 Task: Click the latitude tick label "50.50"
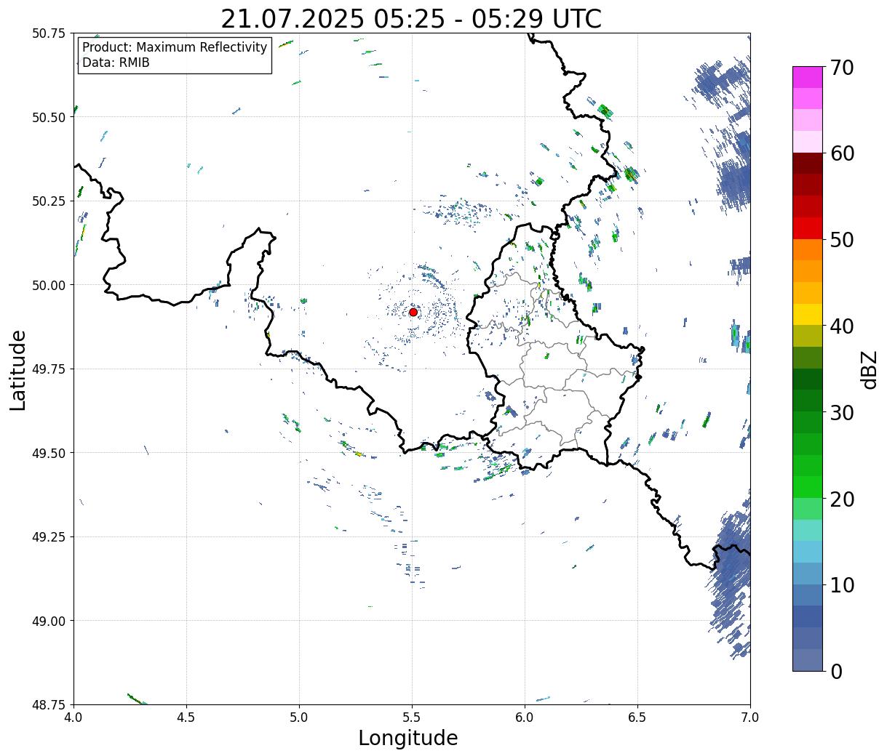pyautogui.click(x=49, y=117)
